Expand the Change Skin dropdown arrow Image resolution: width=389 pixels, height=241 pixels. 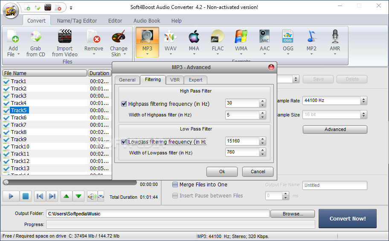coord(125,54)
